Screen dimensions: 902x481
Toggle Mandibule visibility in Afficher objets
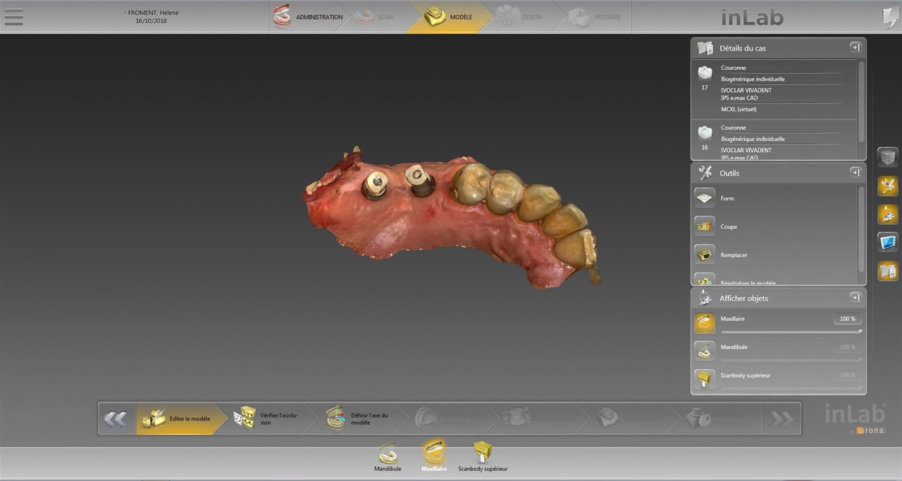[705, 351]
